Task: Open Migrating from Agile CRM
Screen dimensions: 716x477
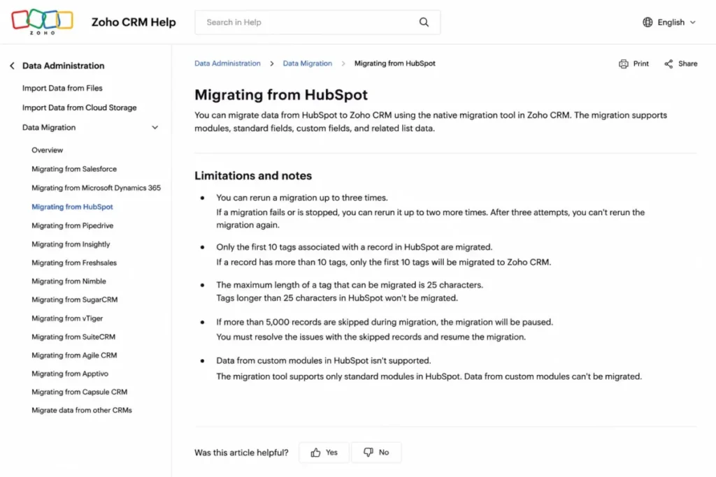Action: [74, 355]
